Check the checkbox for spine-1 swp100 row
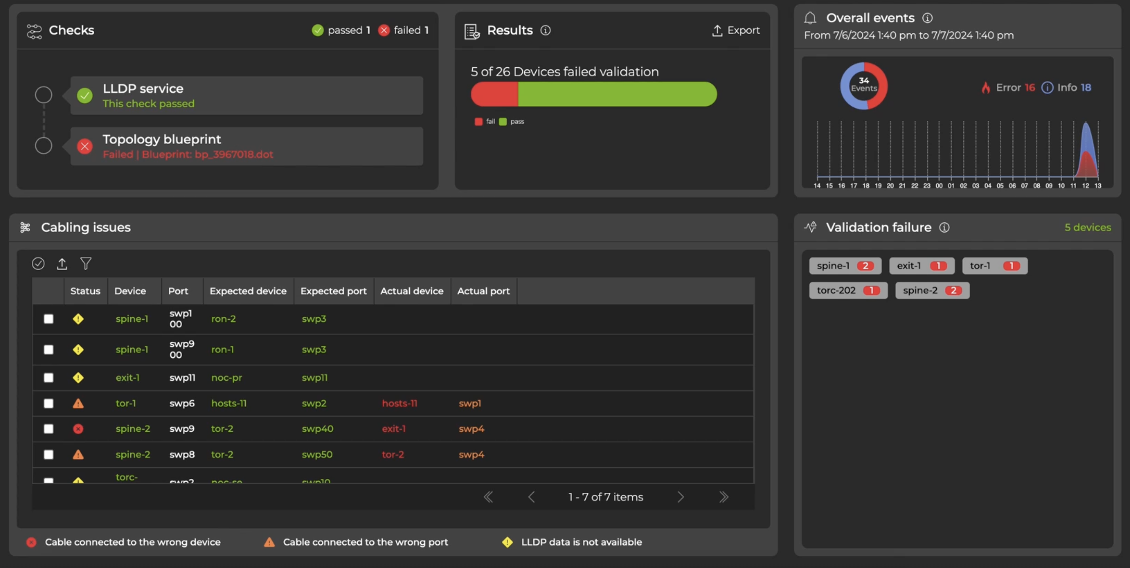 click(49, 319)
